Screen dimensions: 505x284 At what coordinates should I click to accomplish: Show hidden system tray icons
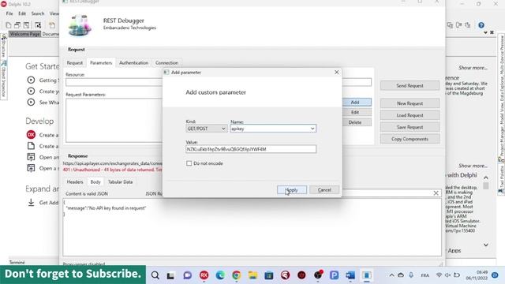click(391, 275)
